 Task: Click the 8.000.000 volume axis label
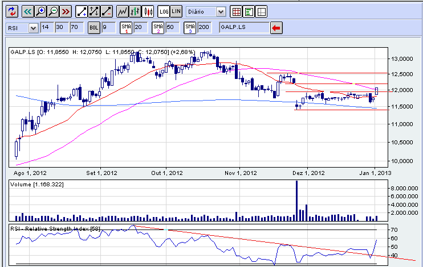(x=404, y=188)
